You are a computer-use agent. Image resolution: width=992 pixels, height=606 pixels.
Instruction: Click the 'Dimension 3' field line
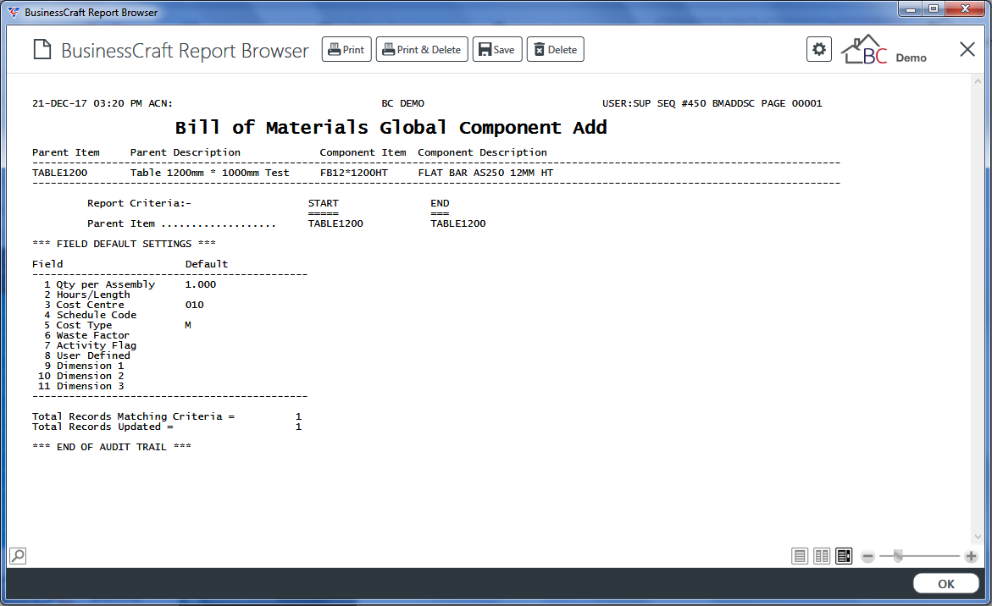coord(81,385)
